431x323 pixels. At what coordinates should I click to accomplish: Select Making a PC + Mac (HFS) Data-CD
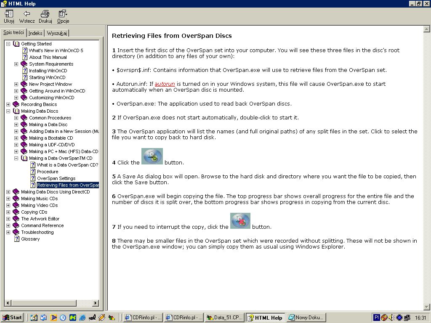64,151
